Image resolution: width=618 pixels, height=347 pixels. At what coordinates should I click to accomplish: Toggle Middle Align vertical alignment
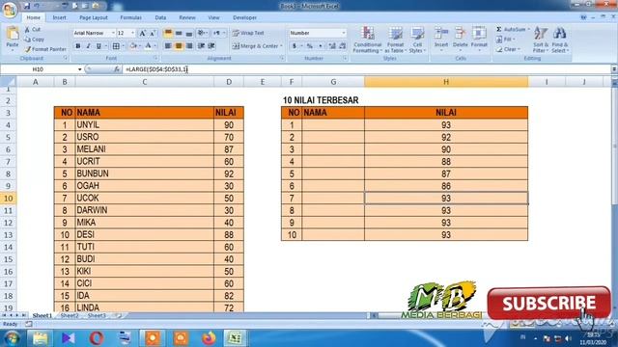(x=179, y=33)
